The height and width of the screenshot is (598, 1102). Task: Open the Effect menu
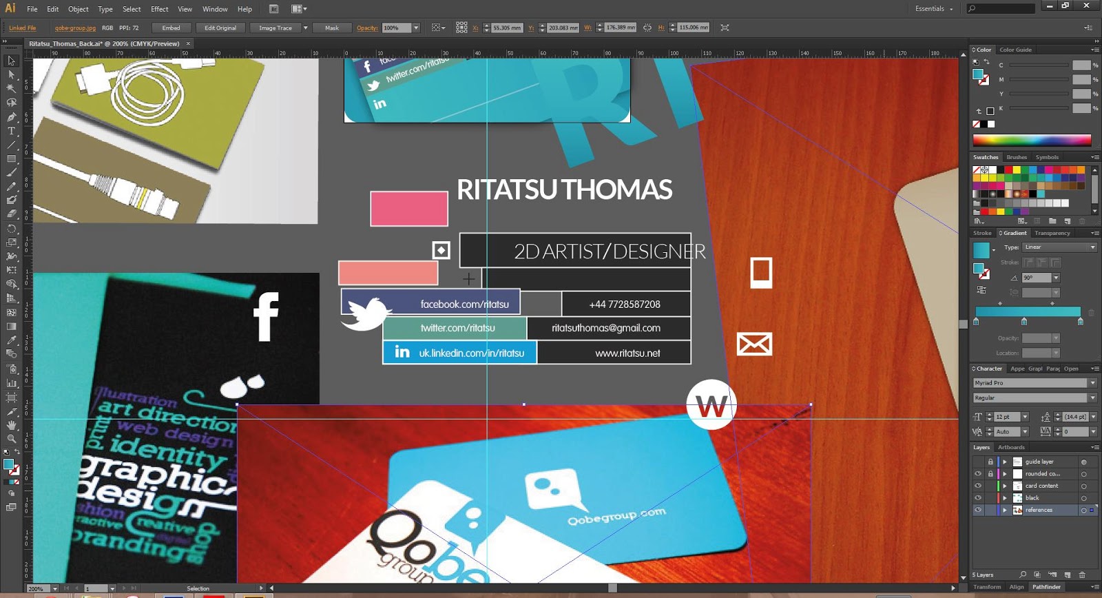coord(160,9)
